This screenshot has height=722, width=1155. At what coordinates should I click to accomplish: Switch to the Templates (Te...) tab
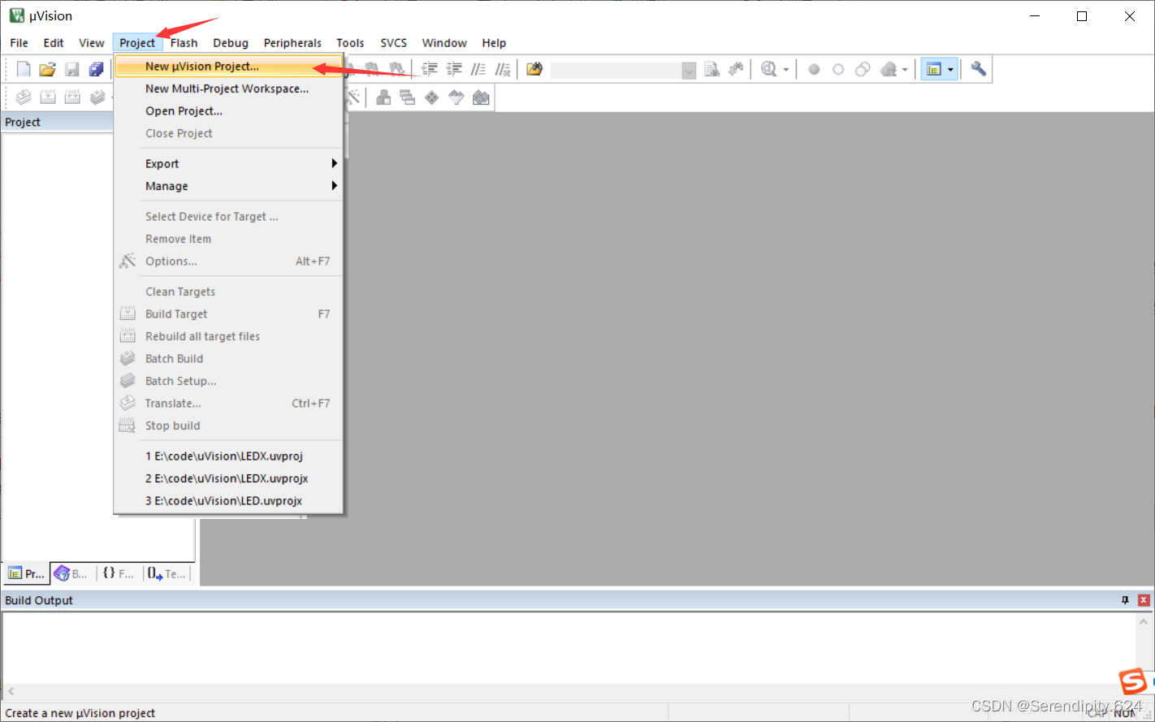pyautogui.click(x=167, y=573)
